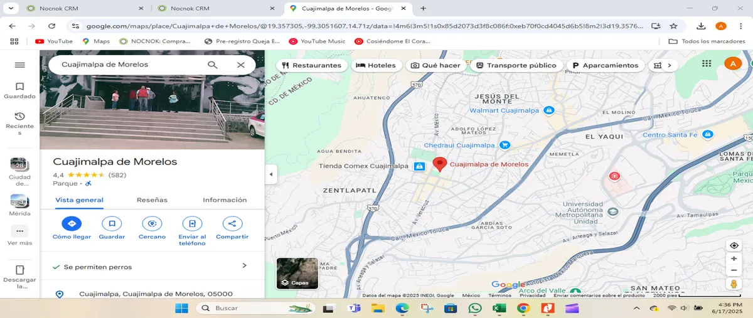Open the Recientes history icon
The height and width of the screenshot is (318, 753).
point(19,117)
